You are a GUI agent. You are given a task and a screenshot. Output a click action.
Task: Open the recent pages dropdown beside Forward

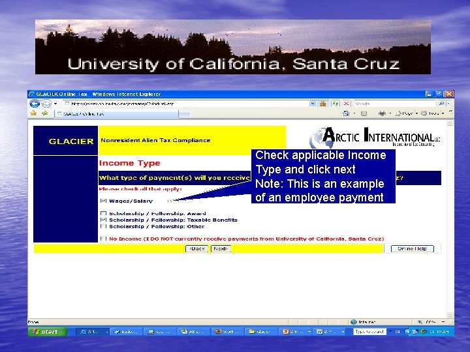tap(55, 104)
